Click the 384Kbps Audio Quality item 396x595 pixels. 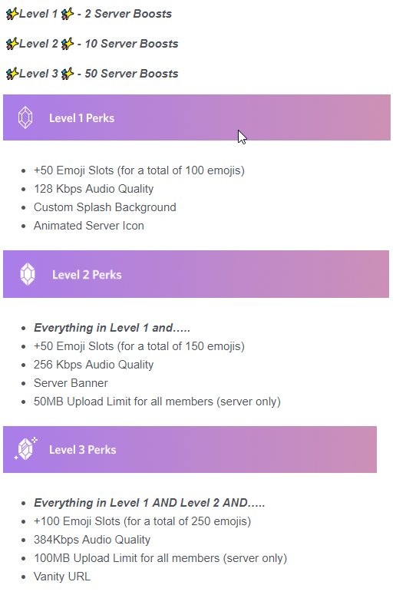tap(92, 540)
